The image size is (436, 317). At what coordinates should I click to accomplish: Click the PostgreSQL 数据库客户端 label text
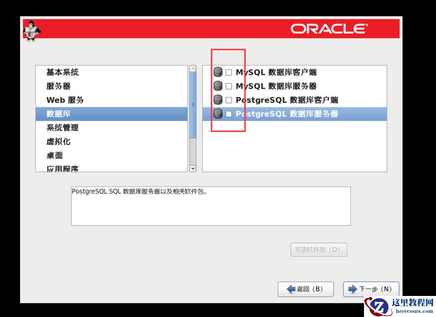[287, 100]
